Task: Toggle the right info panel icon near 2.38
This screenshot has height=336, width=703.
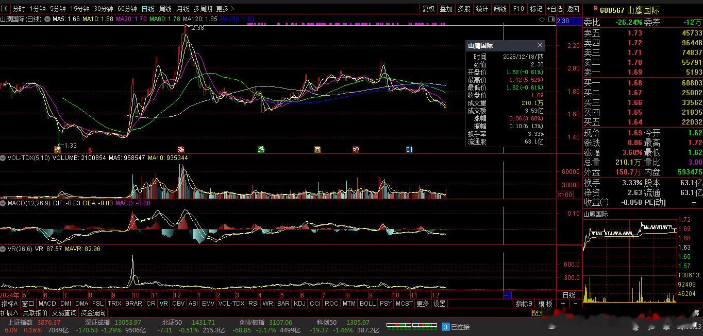Action: tap(551, 19)
